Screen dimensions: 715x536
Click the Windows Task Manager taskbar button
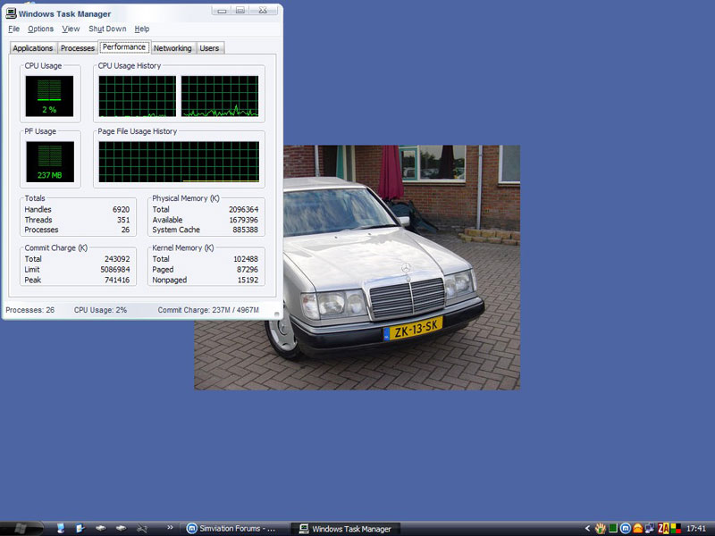point(345,528)
